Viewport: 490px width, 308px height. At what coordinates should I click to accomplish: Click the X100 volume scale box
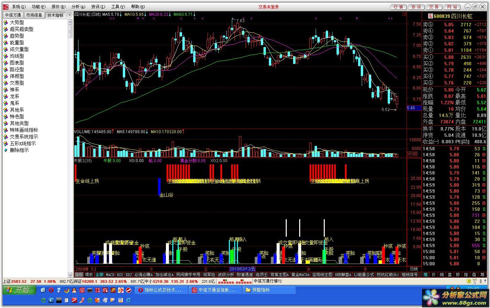412,154
